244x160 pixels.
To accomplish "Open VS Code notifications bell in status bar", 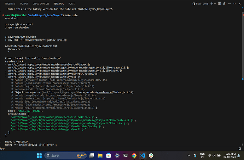I will point(240,149).
